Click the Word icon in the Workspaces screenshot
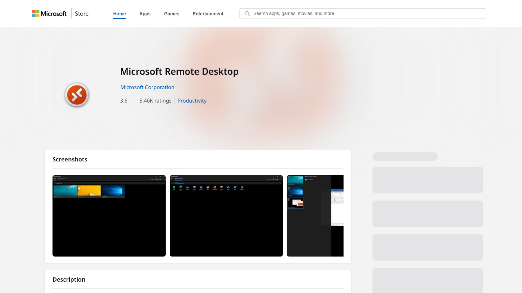Image resolution: width=522 pixels, height=293 pixels. (x=235, y=187)
